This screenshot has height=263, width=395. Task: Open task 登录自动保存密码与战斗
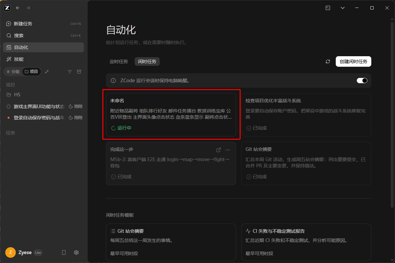(x=43, y=118)
